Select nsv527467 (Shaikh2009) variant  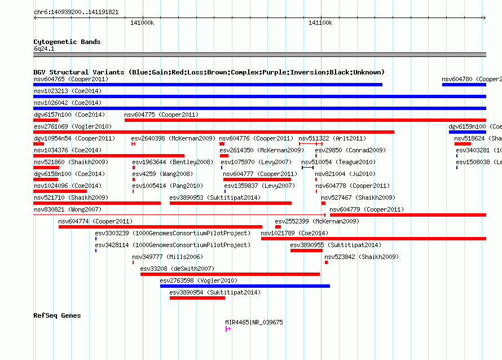[358, 197]
